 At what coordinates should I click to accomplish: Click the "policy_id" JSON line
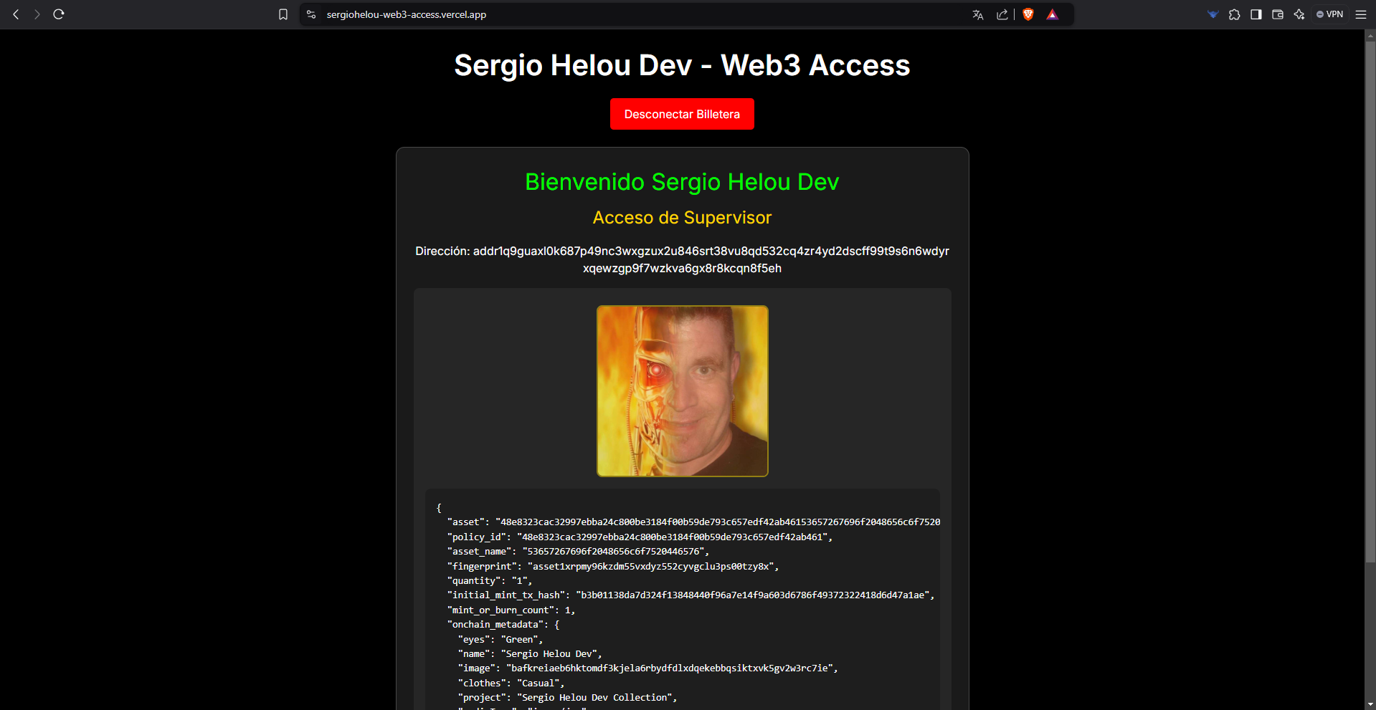640,537
